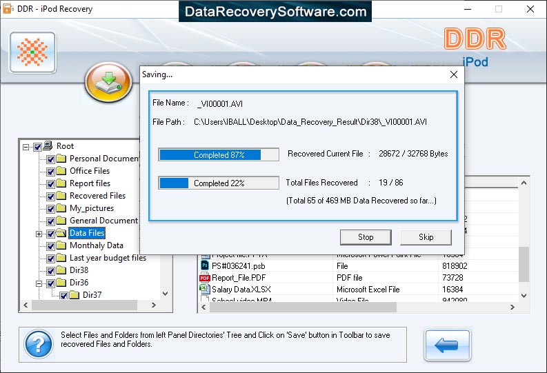Click the blue Back arrow button
The height and width of the screenshot is (373, 547).
pyautogui.click(x=447, y=345)
